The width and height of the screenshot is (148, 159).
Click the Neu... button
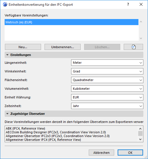click(23, 47)
